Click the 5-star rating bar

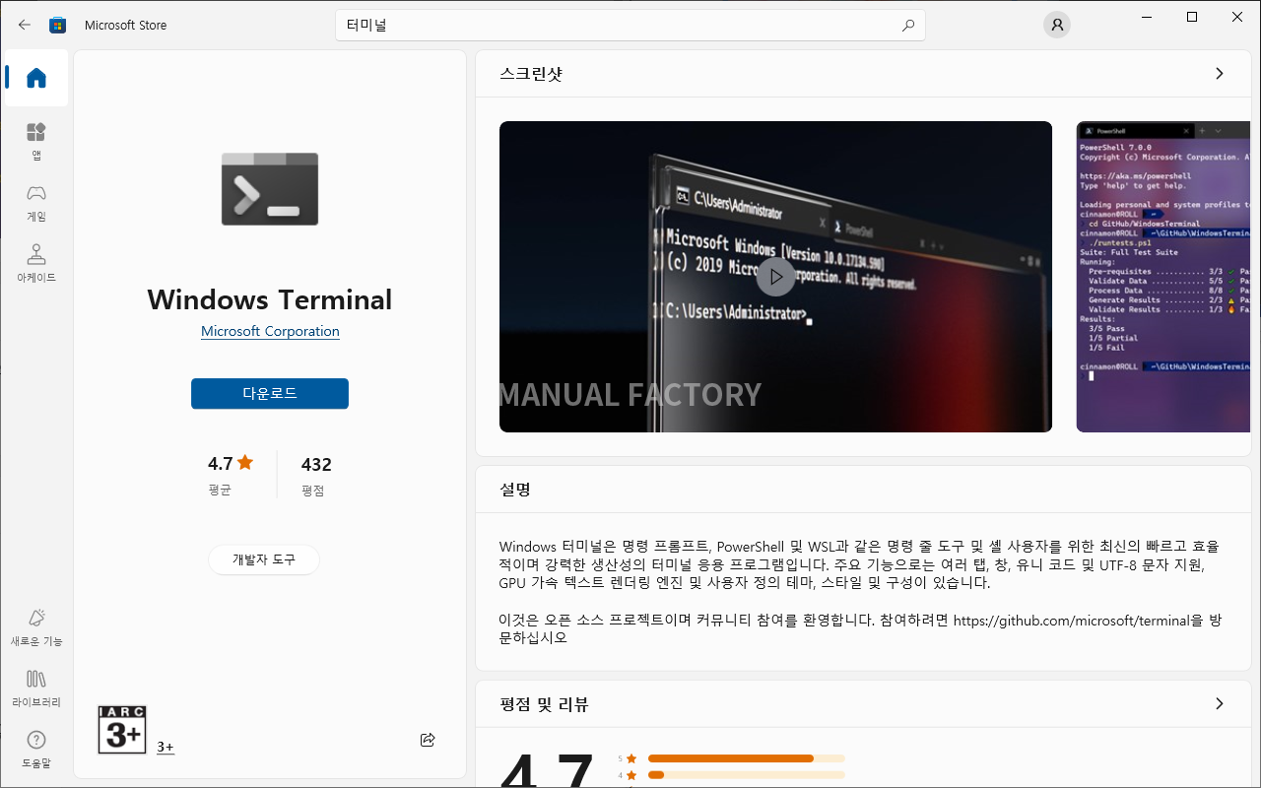[746, 758]
